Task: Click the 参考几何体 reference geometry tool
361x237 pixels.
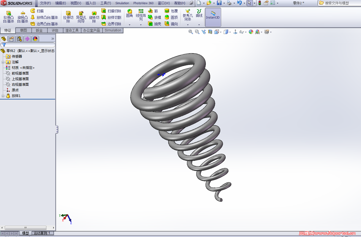Action: (188, 15)
